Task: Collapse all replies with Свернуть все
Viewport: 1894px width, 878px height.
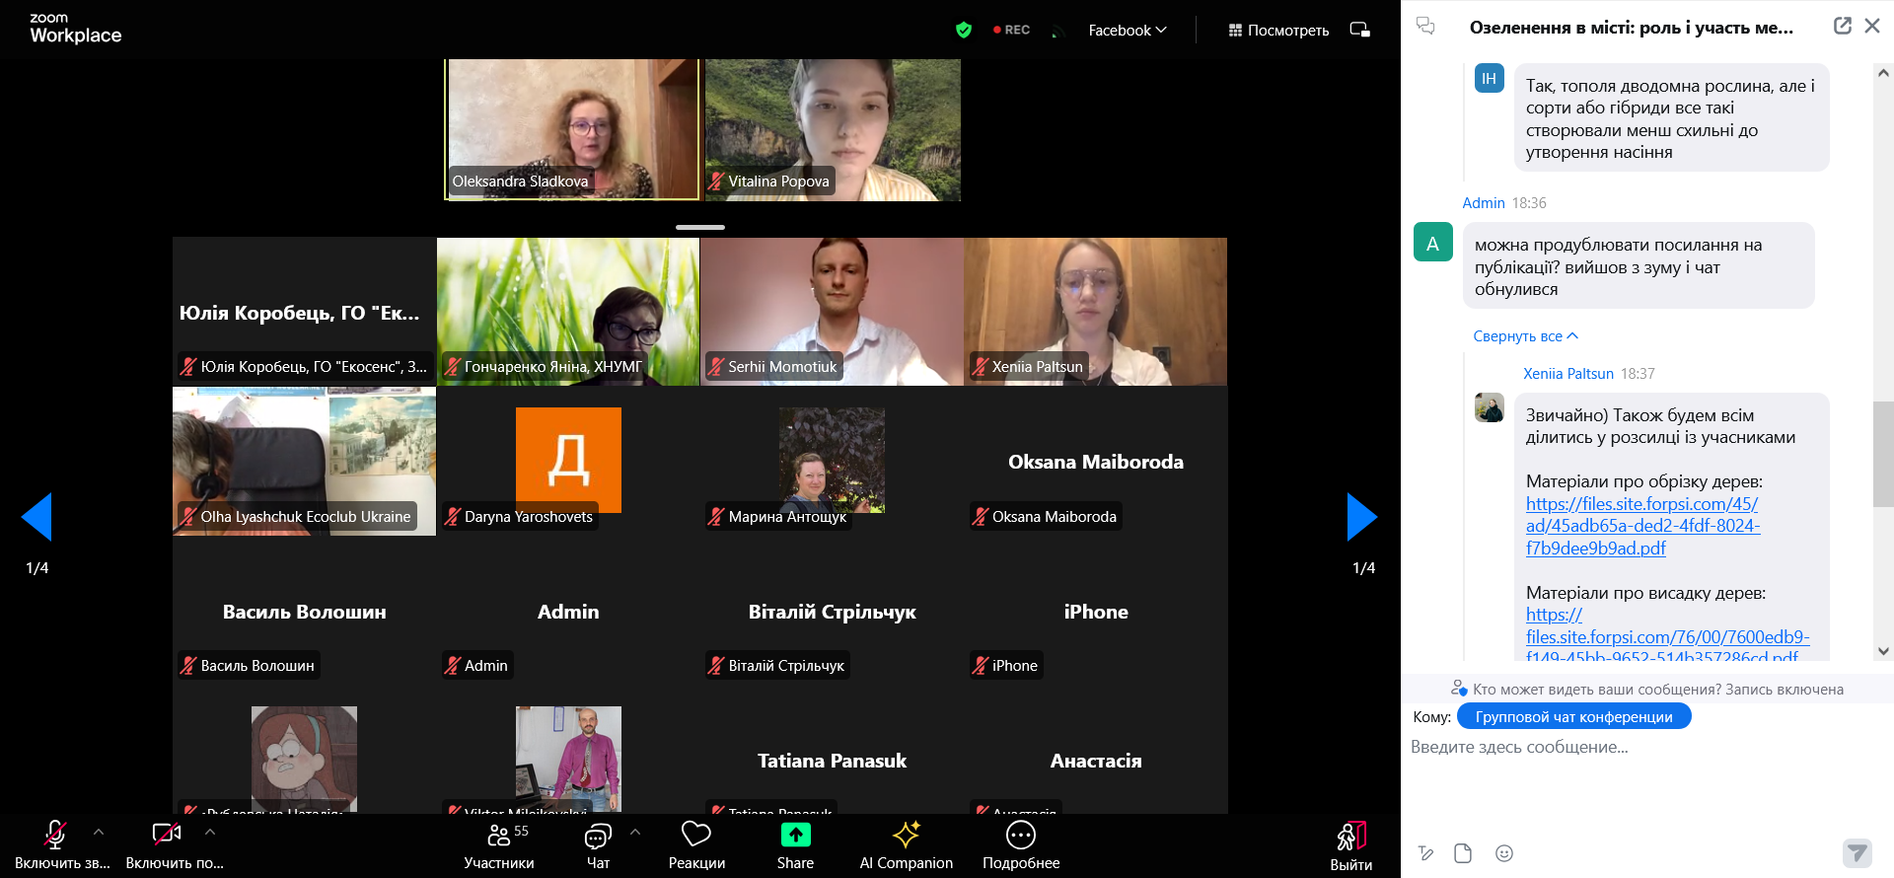Action: tap(1525, 336)
